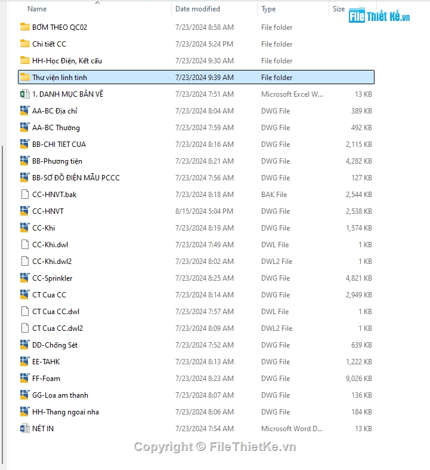Select the file name GG-Loa am thanh
Viewport: 430px width, 470px height.
(60, 395)
